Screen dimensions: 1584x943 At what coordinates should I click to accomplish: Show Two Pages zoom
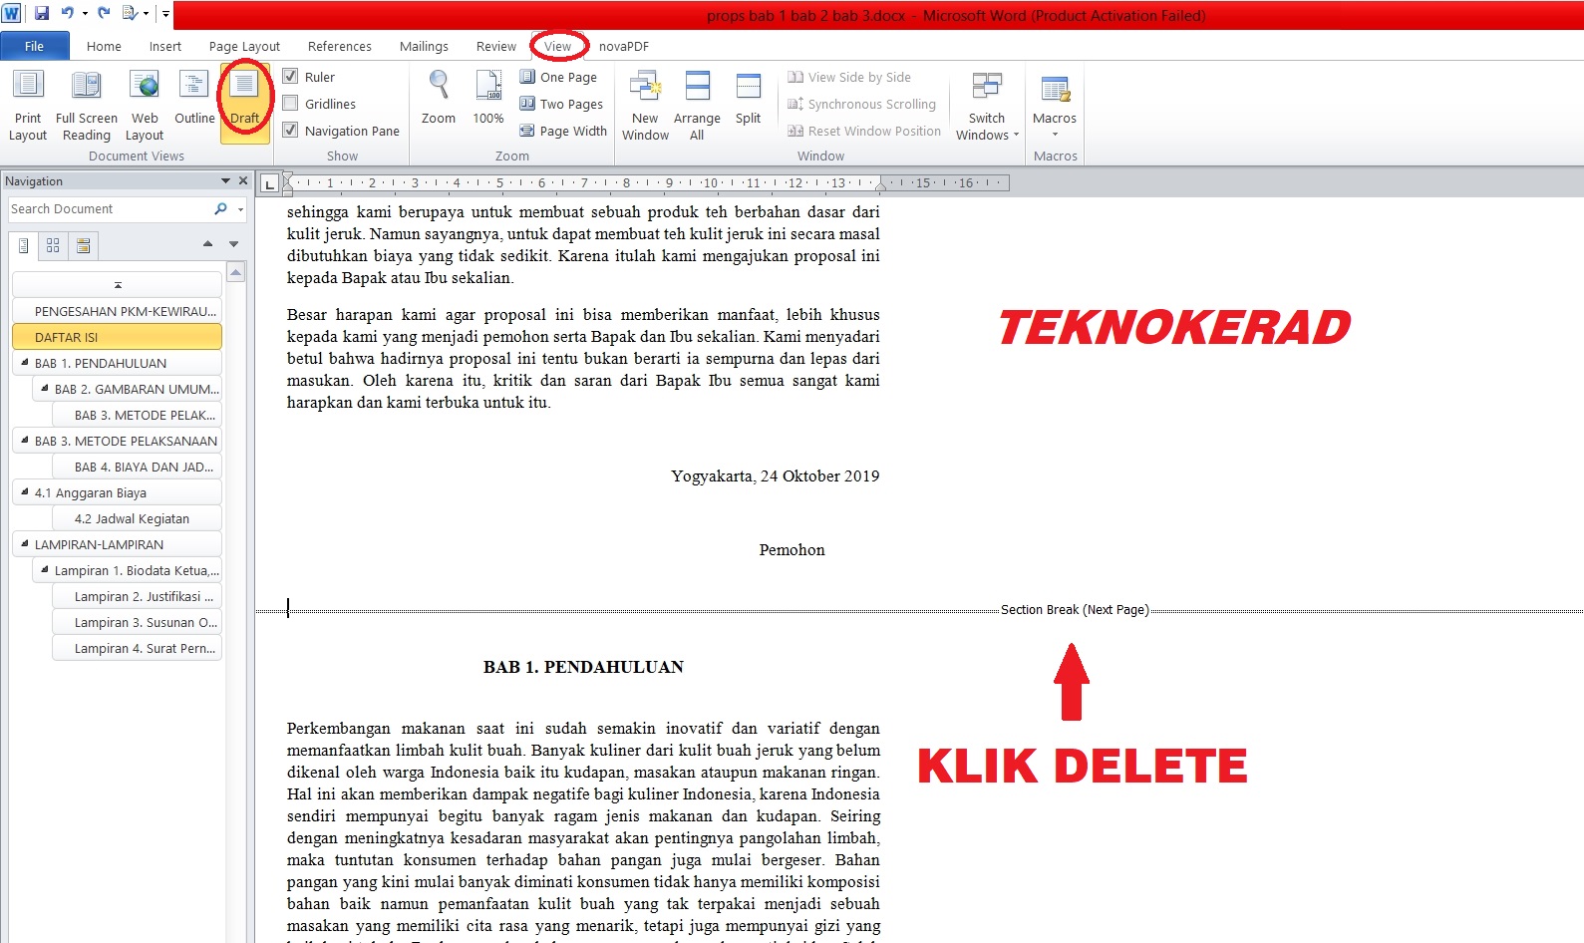click(561, 104)
